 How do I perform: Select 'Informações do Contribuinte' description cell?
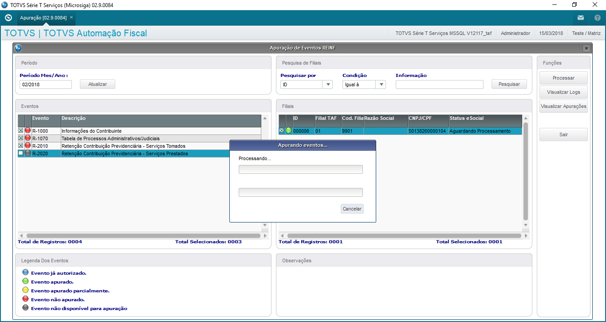[161, 131]
